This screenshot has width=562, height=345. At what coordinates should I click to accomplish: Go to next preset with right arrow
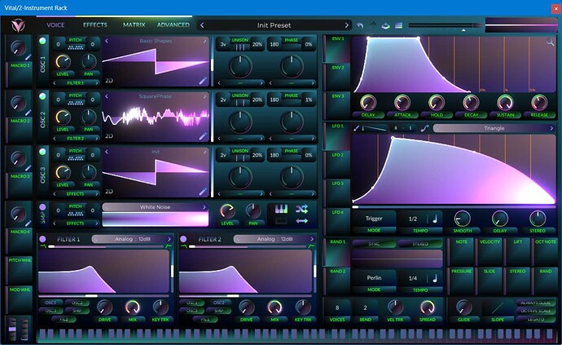[x=347, y=25]
